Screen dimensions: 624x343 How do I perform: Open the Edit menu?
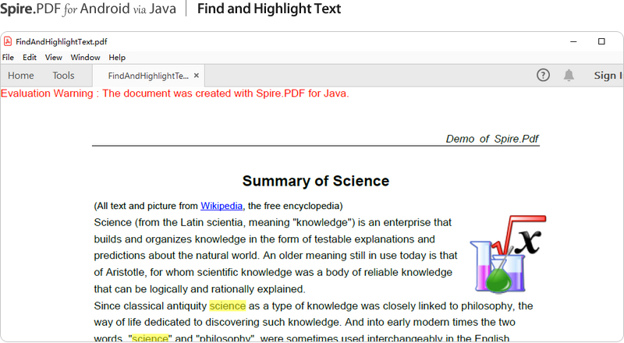click(x=30, y=58)
